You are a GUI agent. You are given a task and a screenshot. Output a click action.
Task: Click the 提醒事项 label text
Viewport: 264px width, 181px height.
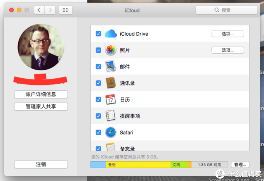(130, 116)
